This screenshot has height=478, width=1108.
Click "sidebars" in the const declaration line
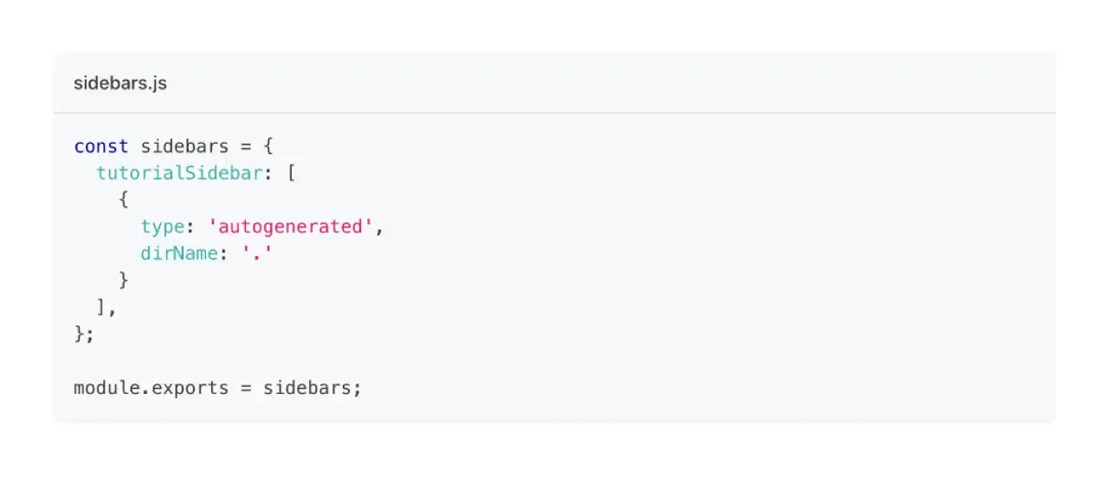click(x=184, y=146)
